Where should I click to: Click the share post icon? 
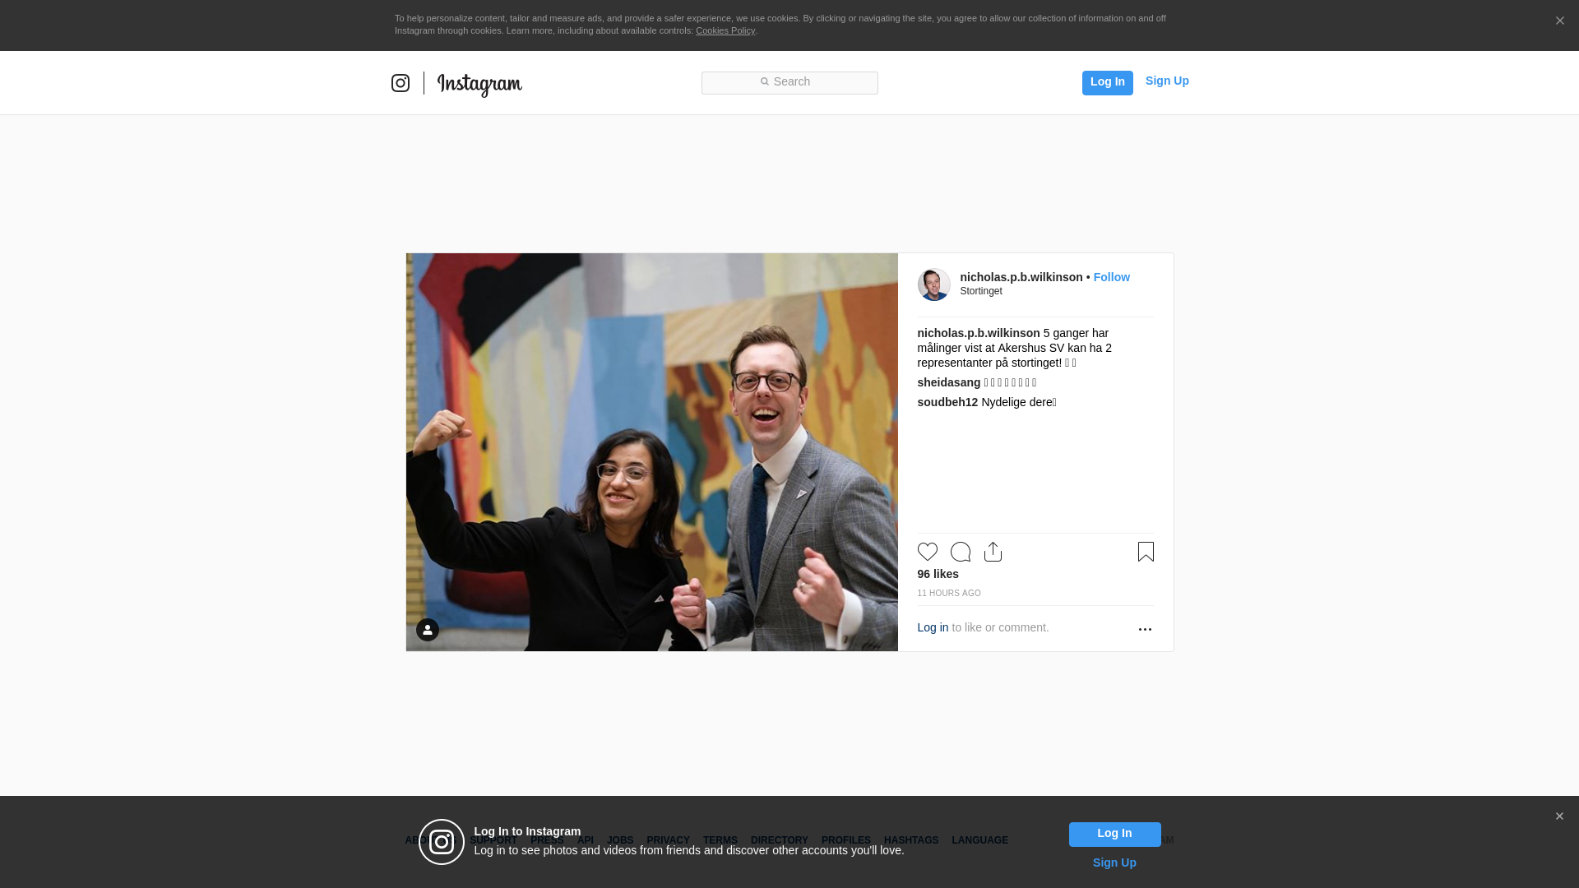(993, 552)
